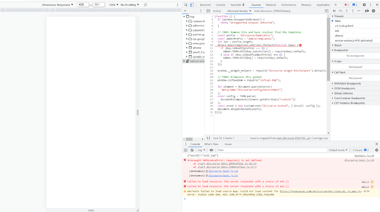Open the console drawer three-dot menu
The height and width of the screenshot is (212, 380).
tap(186, 144)
